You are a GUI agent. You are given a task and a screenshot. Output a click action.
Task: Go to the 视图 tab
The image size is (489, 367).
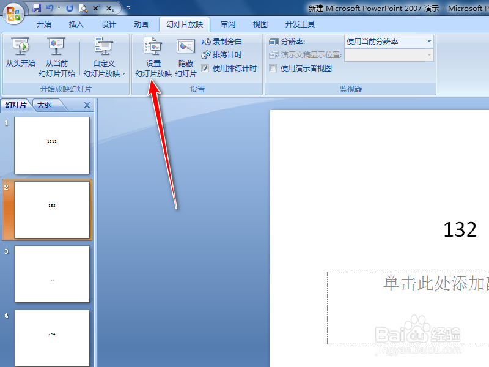260,24
